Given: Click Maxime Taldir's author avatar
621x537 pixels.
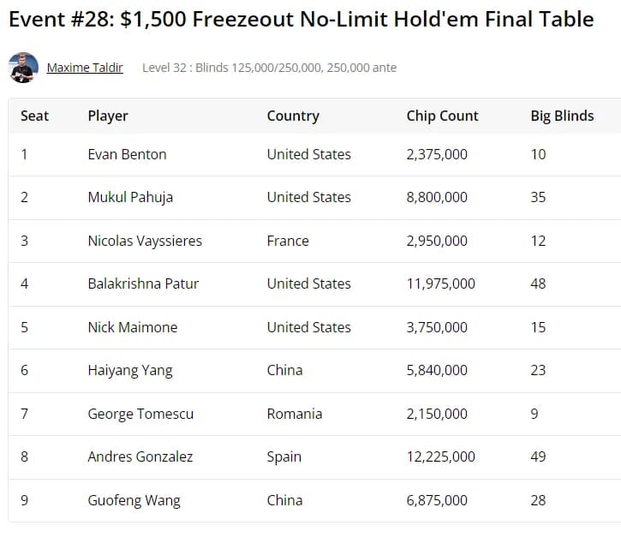Looking at the screenshot, I should [x=23, y=68].
